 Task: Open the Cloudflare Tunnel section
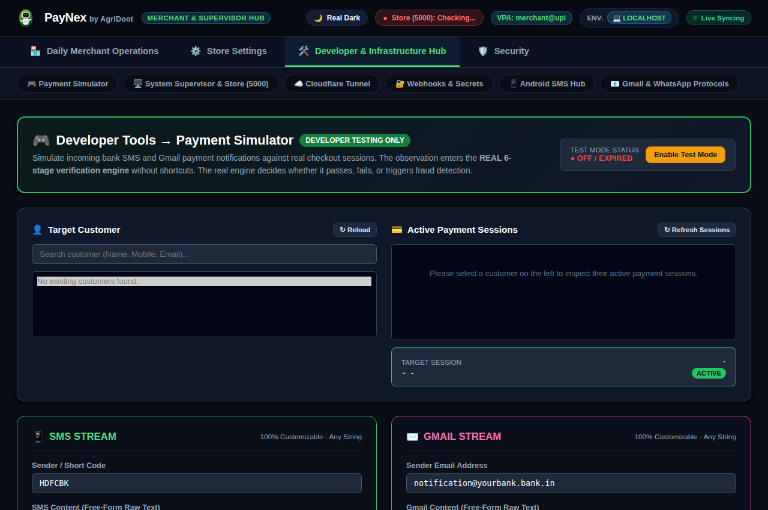point(332,83)
